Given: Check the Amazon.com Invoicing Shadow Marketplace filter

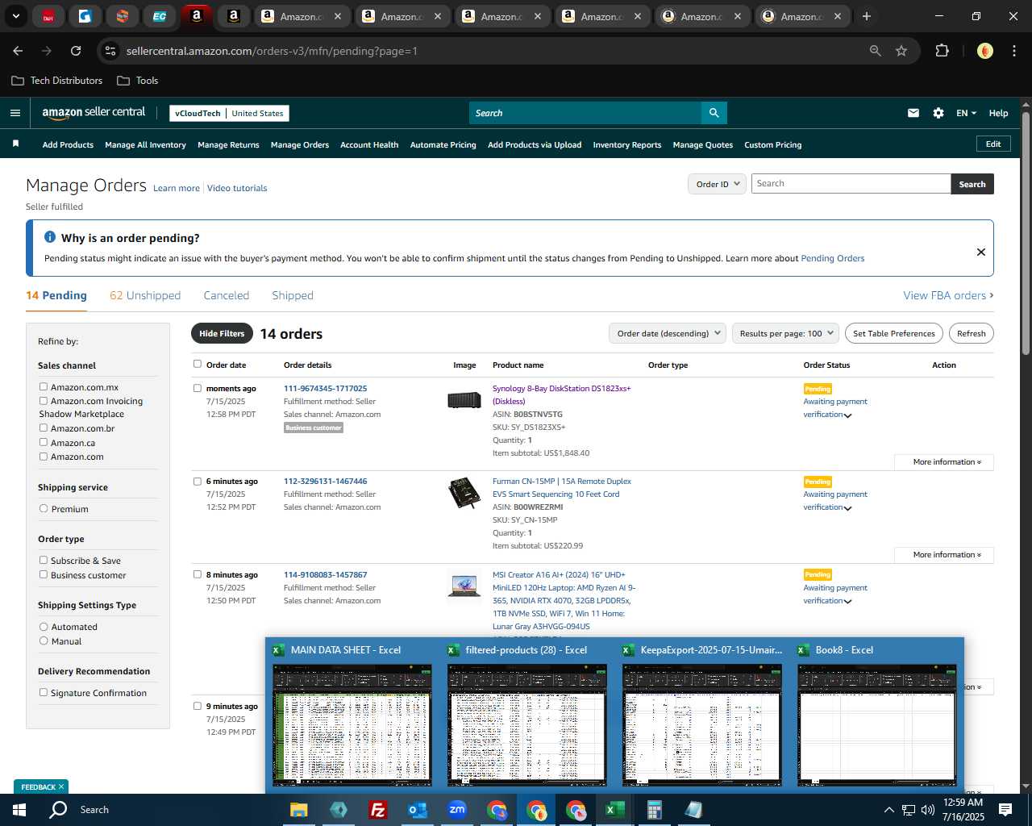Looking at the screenshot, I should click(x=44, y=401).
